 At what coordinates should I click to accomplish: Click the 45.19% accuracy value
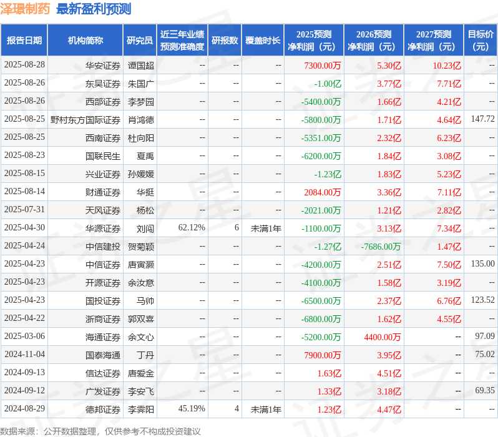pos(192,409)
